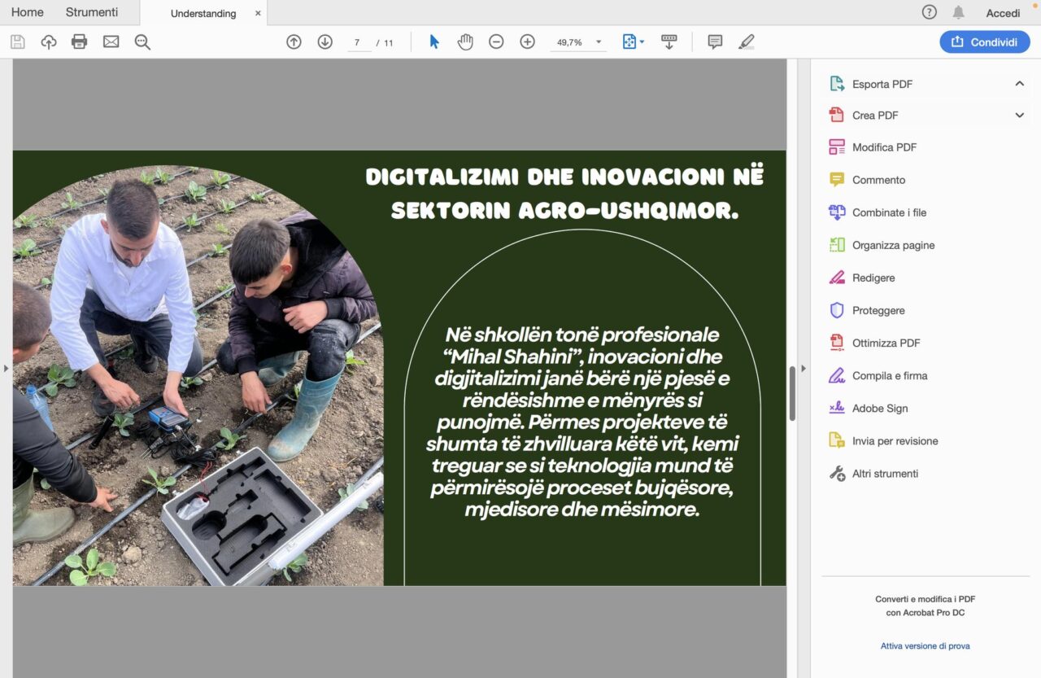Collapse the Esporta PDF section
This screenshot has width=1041, height=678.
[x=1019, y=84]
